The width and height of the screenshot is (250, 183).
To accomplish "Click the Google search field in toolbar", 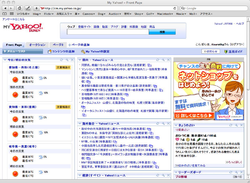I will click(214, 8).
